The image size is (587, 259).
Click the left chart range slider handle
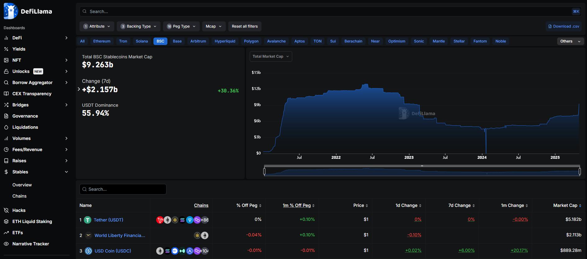264,171
